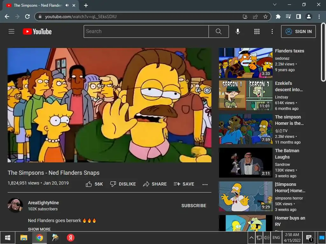326x244 pixels.
Task: Click the install app icon in address bar
Action: coord(245,17)
